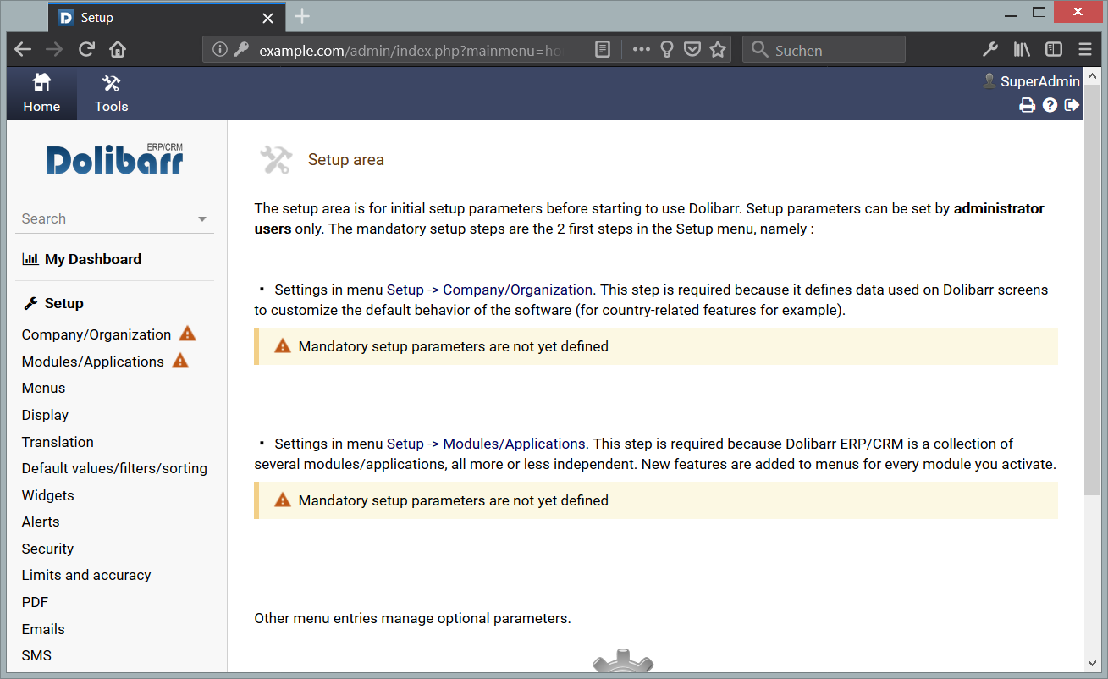1108x679 pixels.
Task: Save page to Pocket icon
Action: [692, 49]
